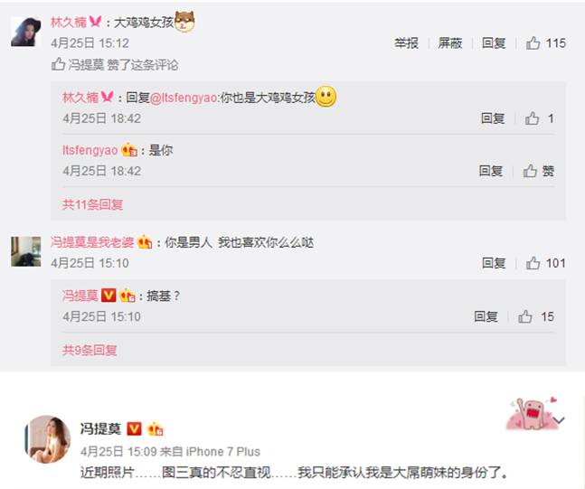Click thumbs-up on the reply with 1 like

pyautogui.click(x=532, y=118)
